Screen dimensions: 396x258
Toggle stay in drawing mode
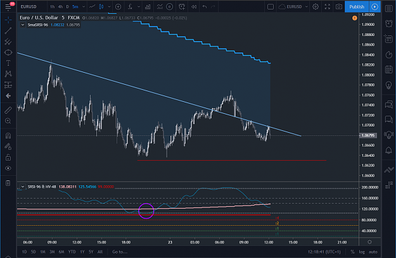pyautogui.click(x=8, y=146)
